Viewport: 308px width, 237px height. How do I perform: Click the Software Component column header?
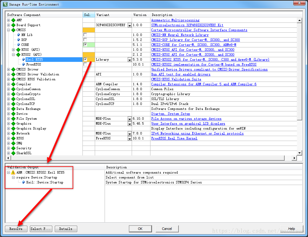44,15
